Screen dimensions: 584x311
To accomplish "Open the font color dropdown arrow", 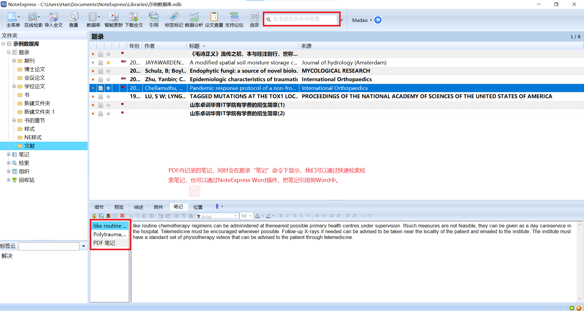I will [x=262, y=216].
